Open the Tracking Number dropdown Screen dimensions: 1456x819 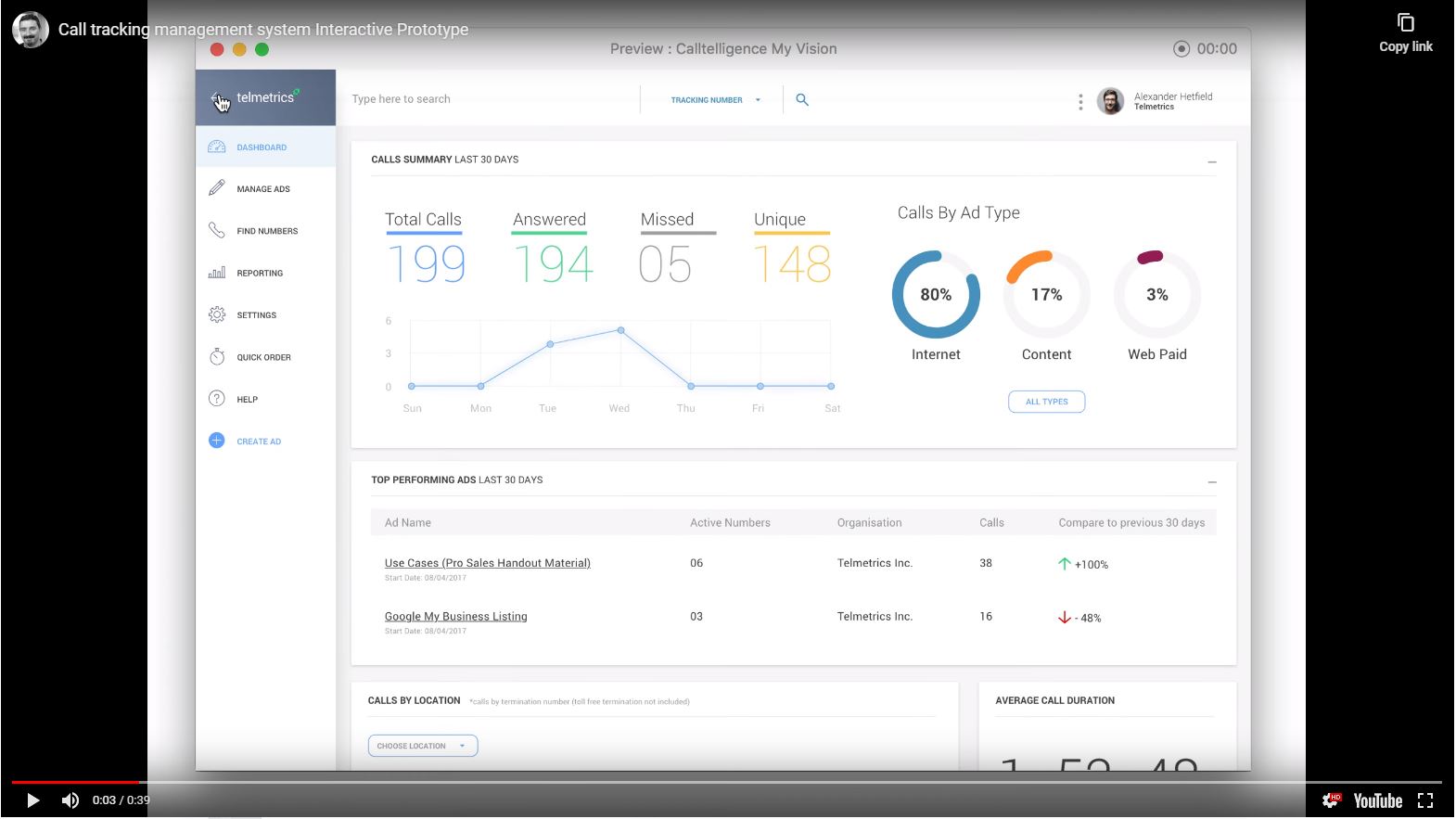715,100
